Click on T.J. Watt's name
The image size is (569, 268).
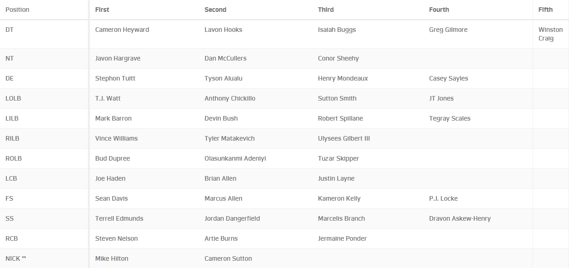click(x=108, y=98)
